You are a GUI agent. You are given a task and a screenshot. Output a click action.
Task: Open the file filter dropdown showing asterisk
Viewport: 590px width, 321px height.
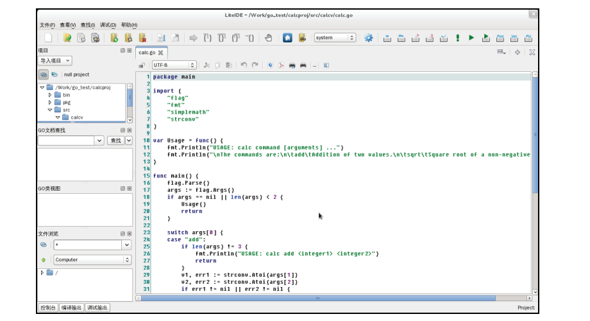point(127,245)
